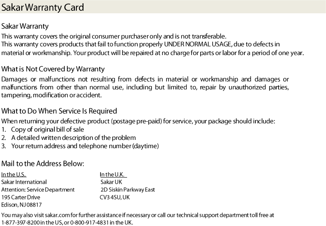Click the "CV3 4SU, UK" postcode line
This screenshot has height=226, width=326.
click(115, 197)
